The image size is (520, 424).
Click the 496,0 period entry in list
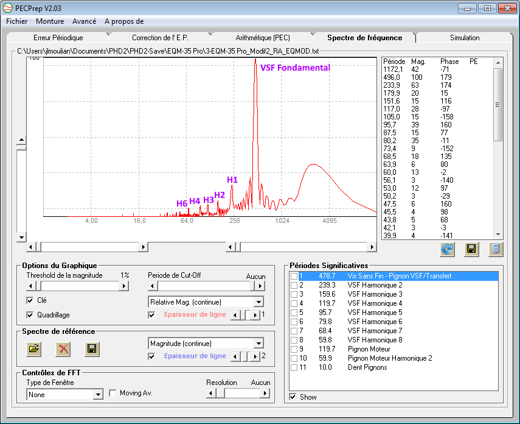(x=391, y=77)
